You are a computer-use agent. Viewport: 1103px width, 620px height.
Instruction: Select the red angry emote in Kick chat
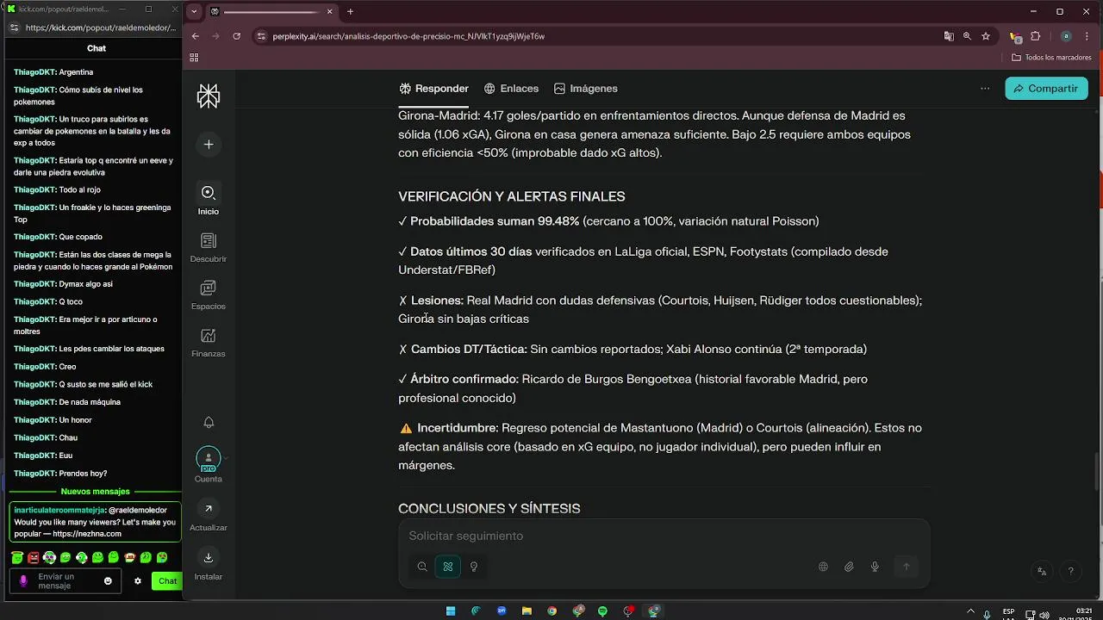(33, 558)
